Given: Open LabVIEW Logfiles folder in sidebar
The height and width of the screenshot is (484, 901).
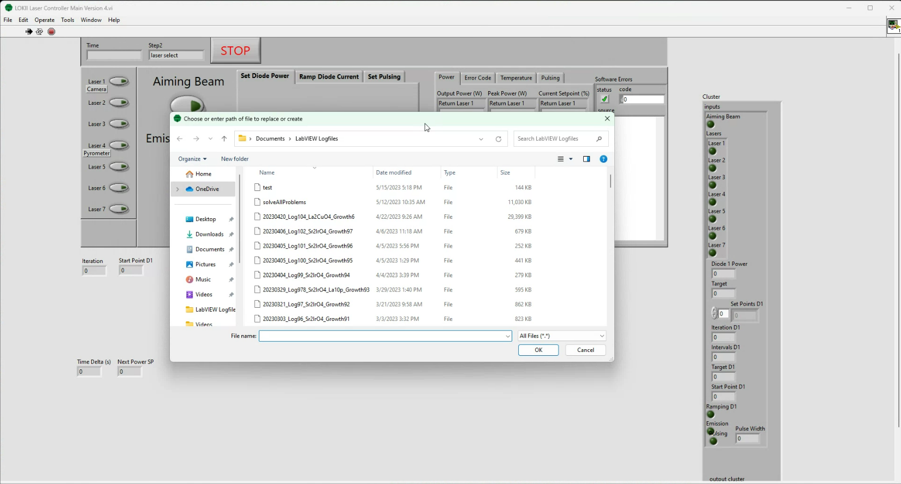Looking at the screenshot, I should coord(210,309).
